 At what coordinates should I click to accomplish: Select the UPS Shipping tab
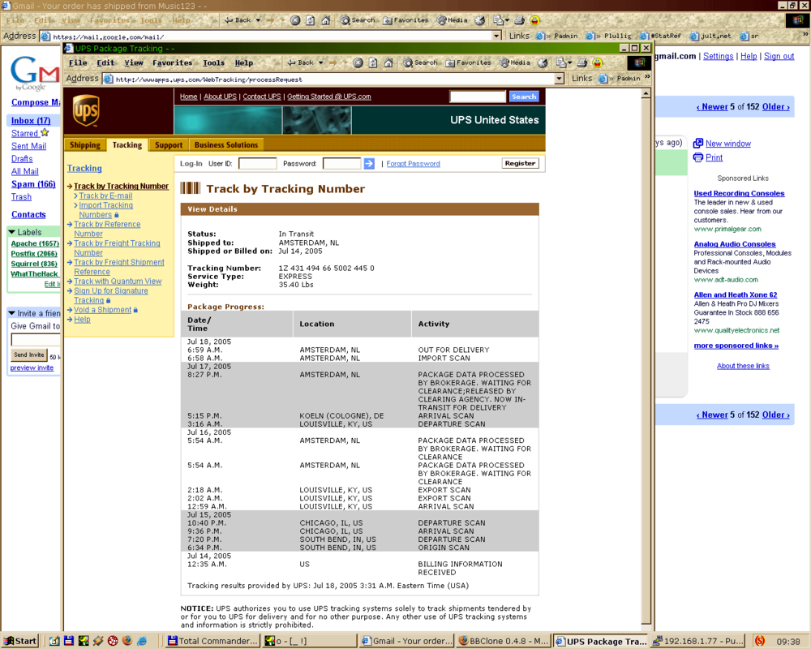point(85,145)
